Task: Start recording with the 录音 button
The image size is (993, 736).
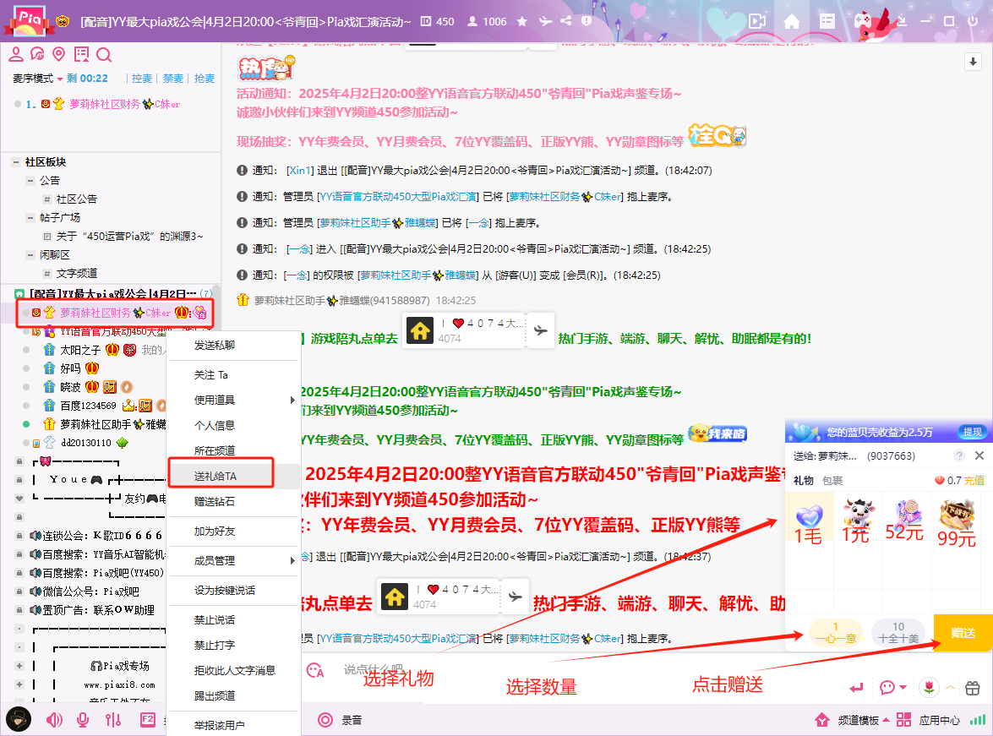Action: [341, 720]
